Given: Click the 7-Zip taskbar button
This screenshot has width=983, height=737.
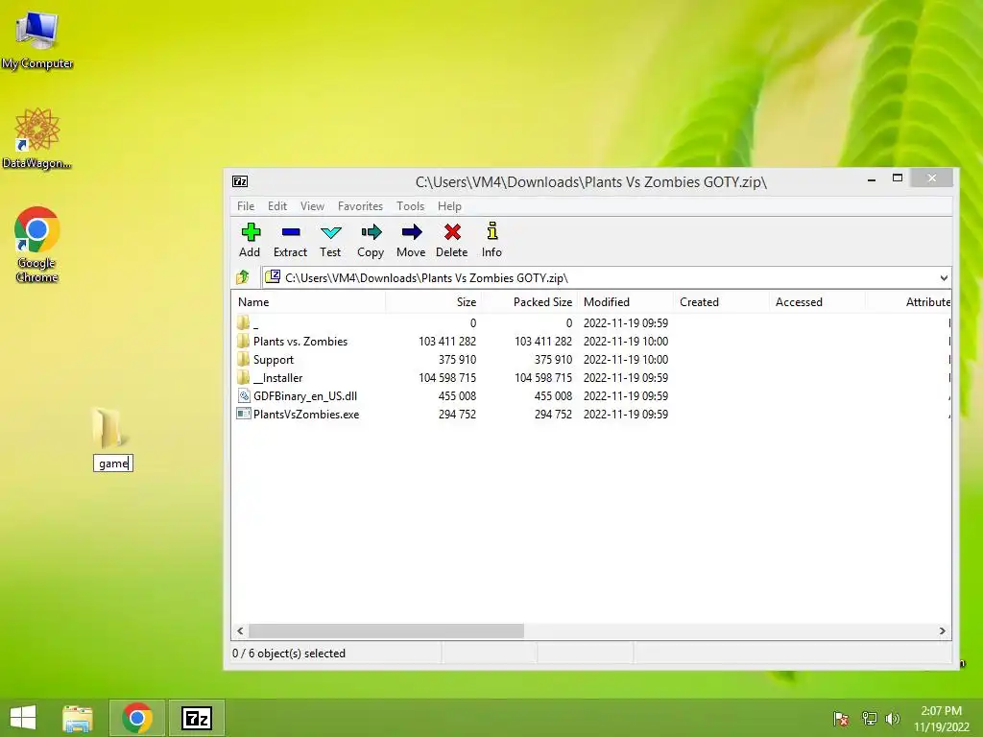Looking at the screenshot, I should point(196,718).
